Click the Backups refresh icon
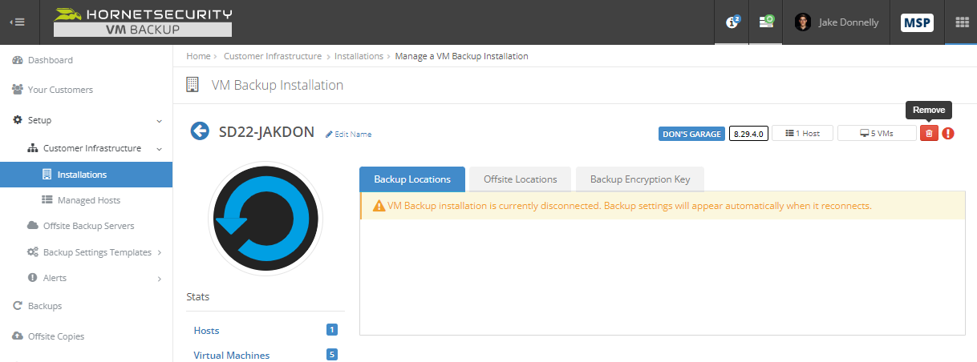 (18, 306)
